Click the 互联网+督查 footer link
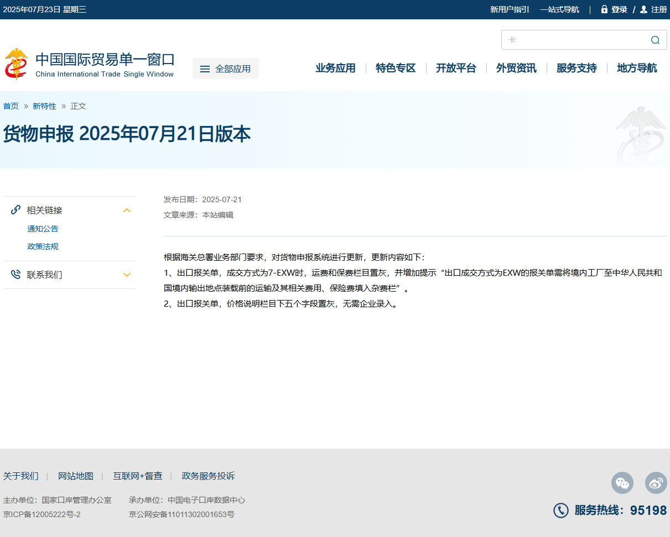 [x=138, y=476]
